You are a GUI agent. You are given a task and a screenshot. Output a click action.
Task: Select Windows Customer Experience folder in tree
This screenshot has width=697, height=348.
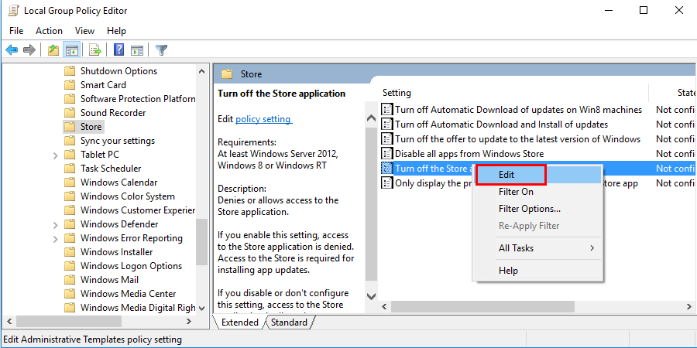tap(138, 210)
